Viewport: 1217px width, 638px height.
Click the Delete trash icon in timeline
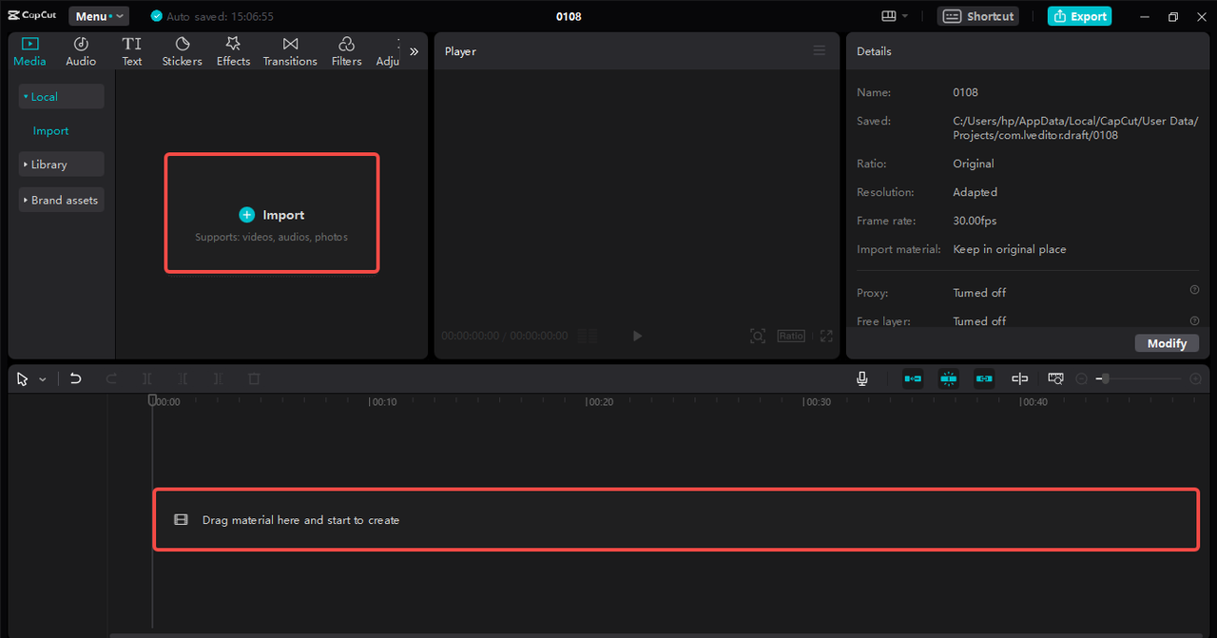tap(254, 378)
